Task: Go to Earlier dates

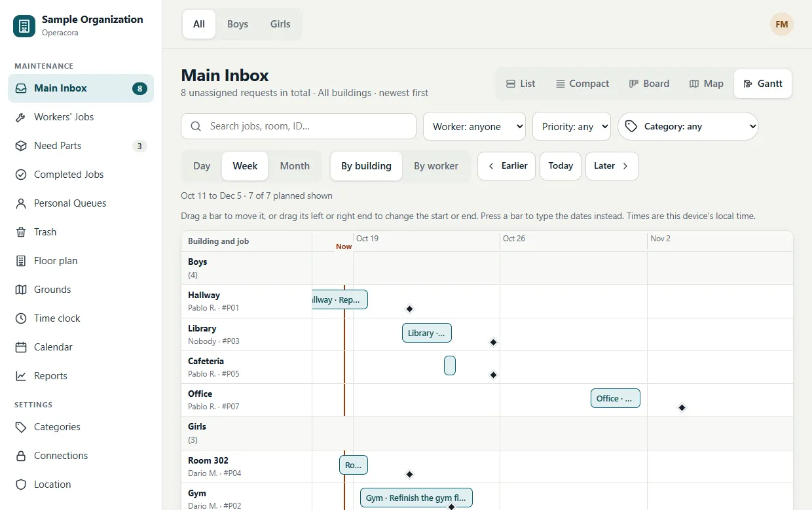Action: (507, 166)
